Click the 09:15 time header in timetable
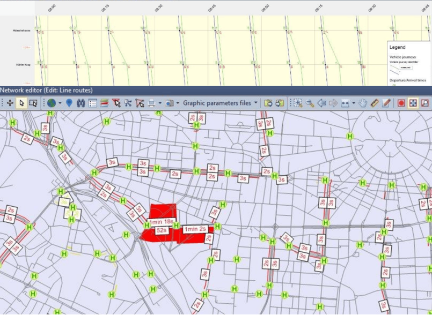 (318, 8)
